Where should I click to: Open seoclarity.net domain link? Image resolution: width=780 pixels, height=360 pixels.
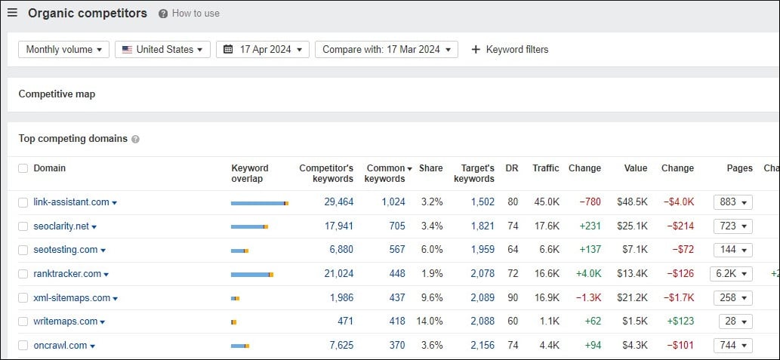point(61,226)
